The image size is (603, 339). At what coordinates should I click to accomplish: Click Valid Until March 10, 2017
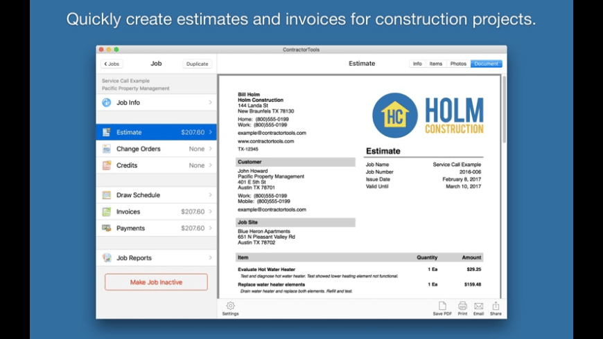(464, 187)
